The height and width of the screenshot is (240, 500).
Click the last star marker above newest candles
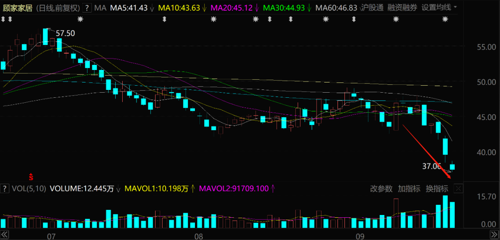[x=445, y=19]
